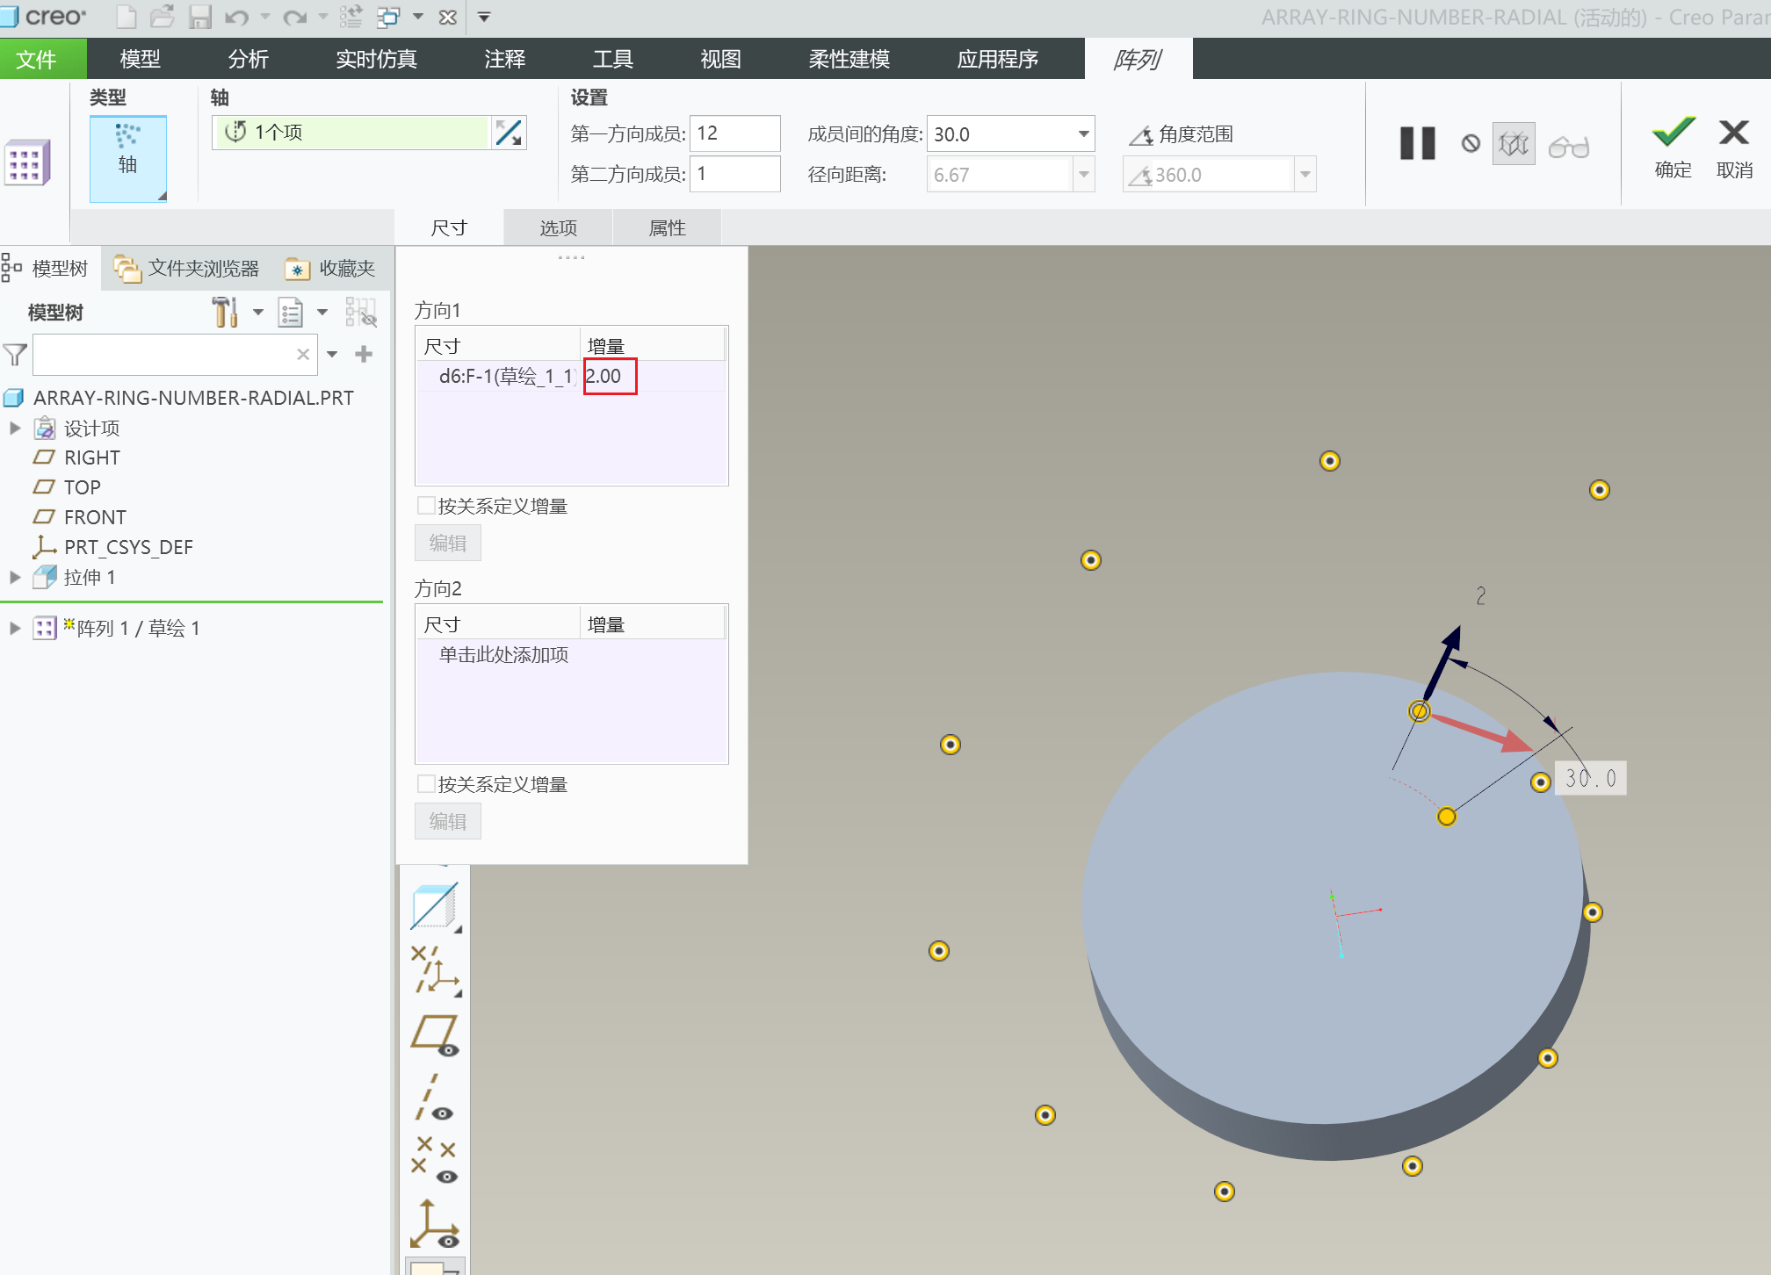This screenshot has width=1771, height=1275.
Task: Clear the model tree search with X
Action: pyautogui.click(x=303, y=355)
